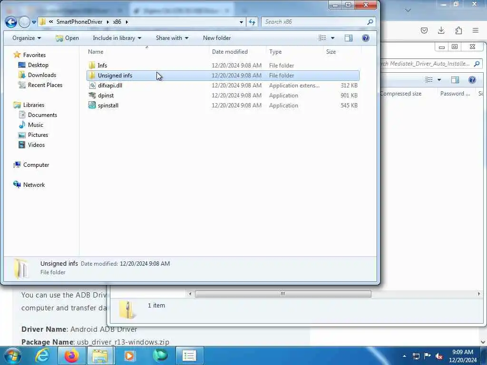The width and height of the screenshot is (487, 365).
Task: Open the Organize menu
Action: (x=27, y=38)
